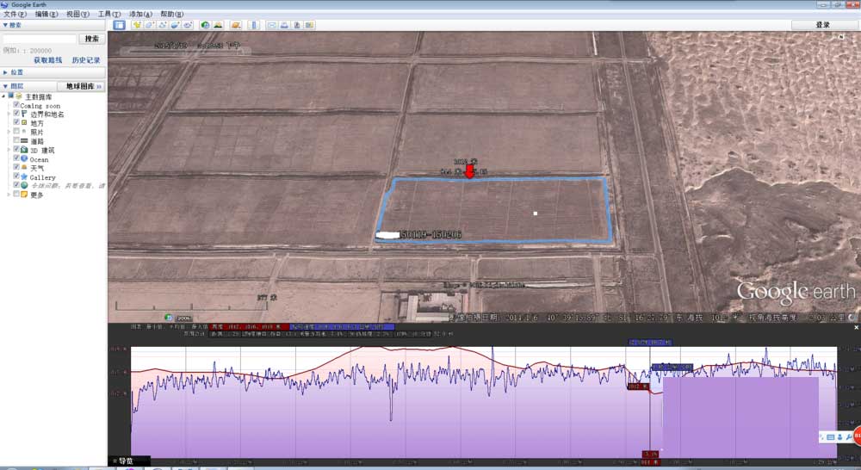
Task: Show historical imagery with the clock icon
Action: click(x=206, y=25)
